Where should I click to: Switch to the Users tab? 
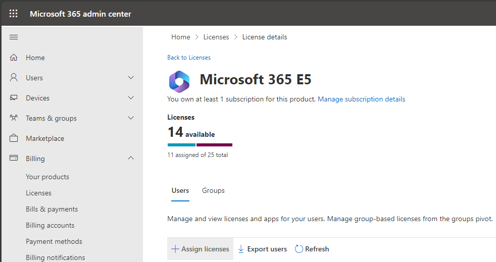pos(180,191)
